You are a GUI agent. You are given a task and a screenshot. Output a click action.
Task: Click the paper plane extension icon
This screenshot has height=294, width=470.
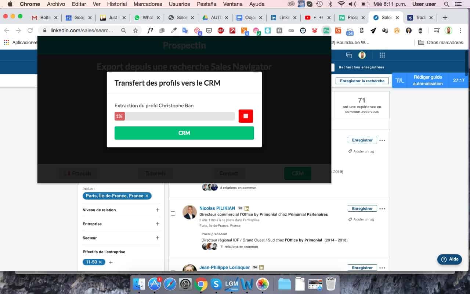373,31
